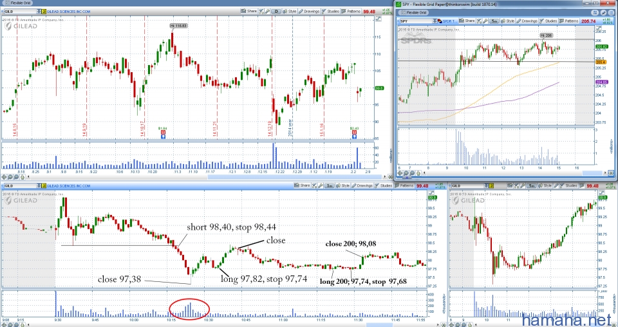Viewport: 618px width, 327px height.
Task: Click the colored link icon beside SPY symbol
Action: tap(440, 21)
